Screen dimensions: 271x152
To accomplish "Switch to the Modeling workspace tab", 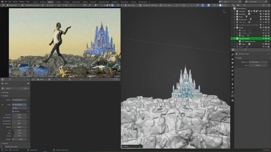I will pos(43,2).
